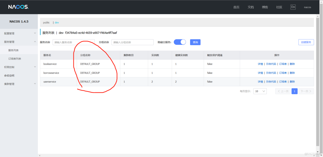Image resolution: width=323 pixels, height=157 pixels.
Task: Click 删除 for userservice
Action: click(x=292, y=82)
